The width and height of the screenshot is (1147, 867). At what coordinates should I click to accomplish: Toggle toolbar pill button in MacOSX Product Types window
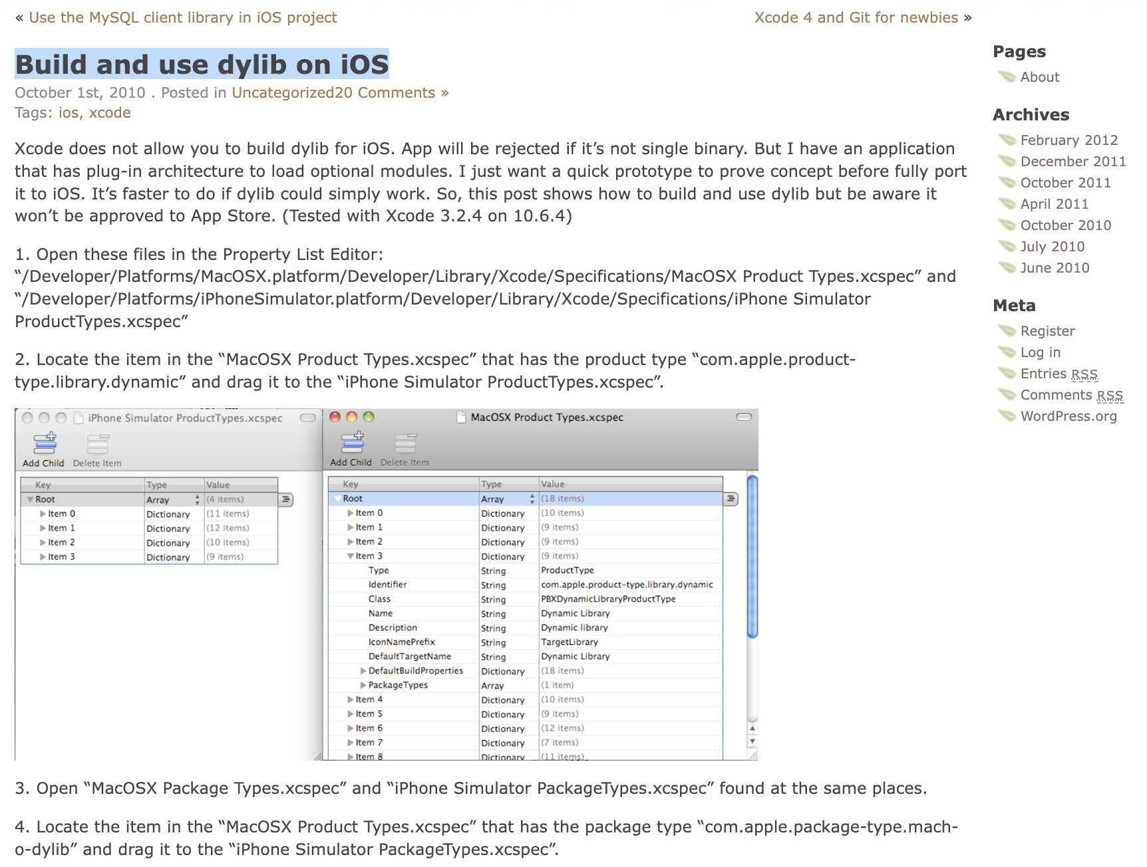744,417
